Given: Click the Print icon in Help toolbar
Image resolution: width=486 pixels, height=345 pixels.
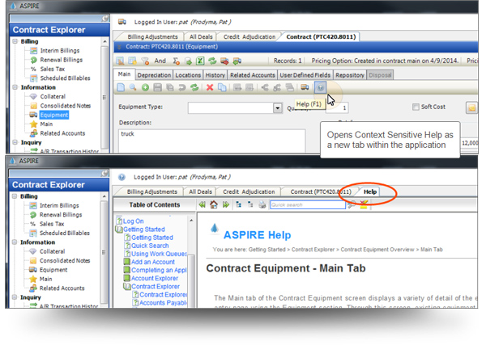Looking at the screenshot, I should pyautogui.click(x=262, y=204).
